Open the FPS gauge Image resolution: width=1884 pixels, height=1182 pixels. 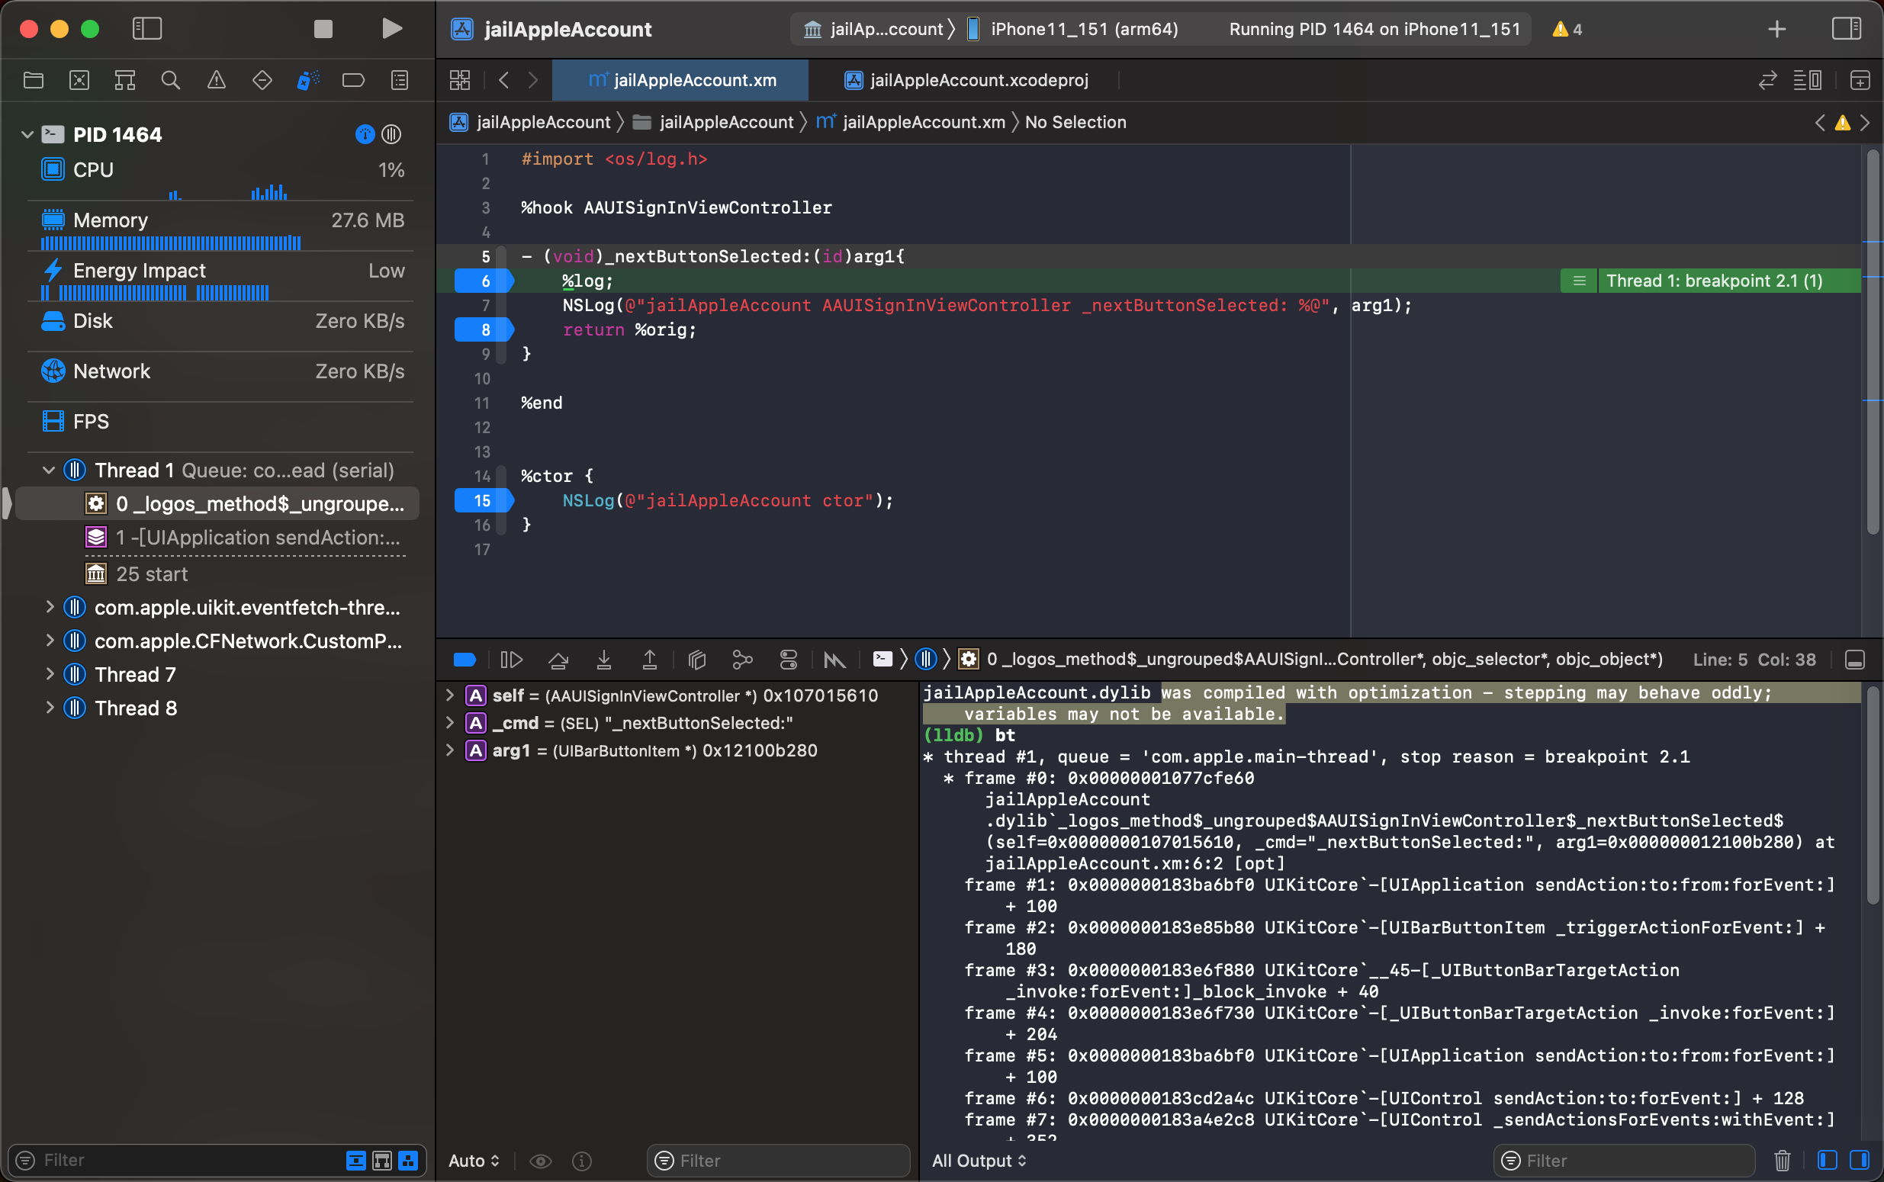click(222, 422)
